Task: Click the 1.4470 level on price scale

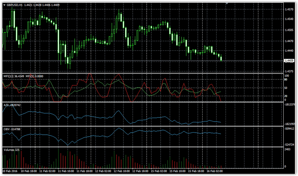Action: pos(289,41)
